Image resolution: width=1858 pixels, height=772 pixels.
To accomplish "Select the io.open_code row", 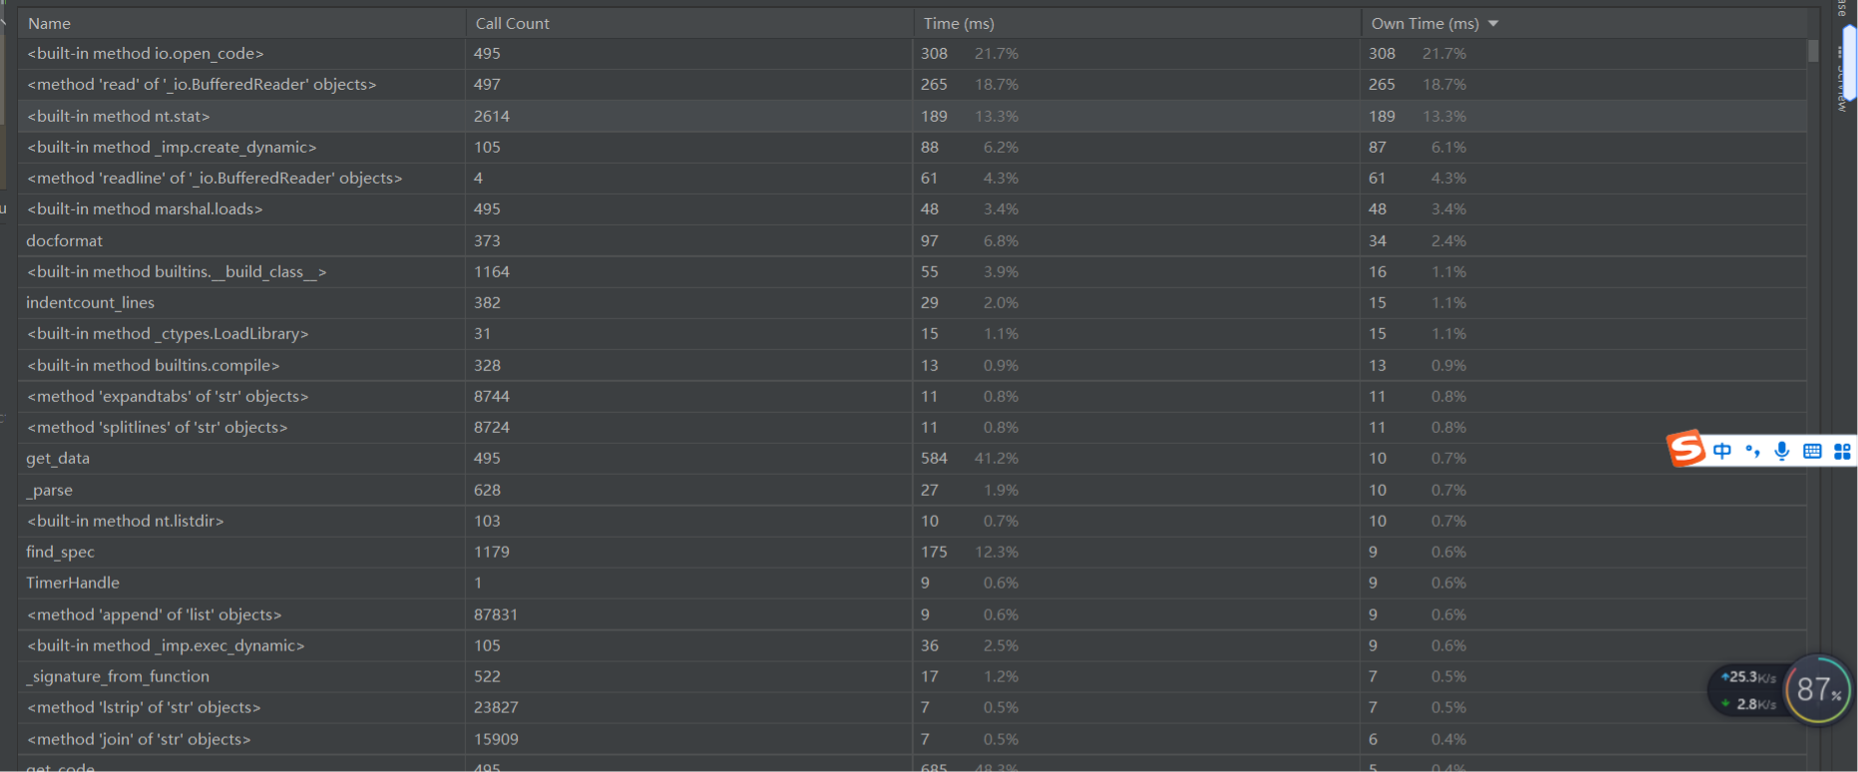I will click(912, 54).
